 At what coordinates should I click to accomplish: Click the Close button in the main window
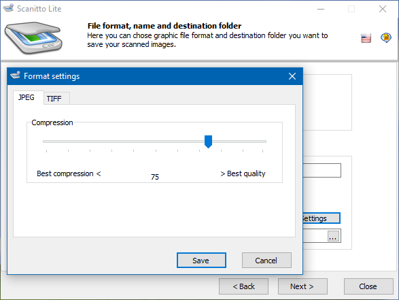(x=368, y=286)
